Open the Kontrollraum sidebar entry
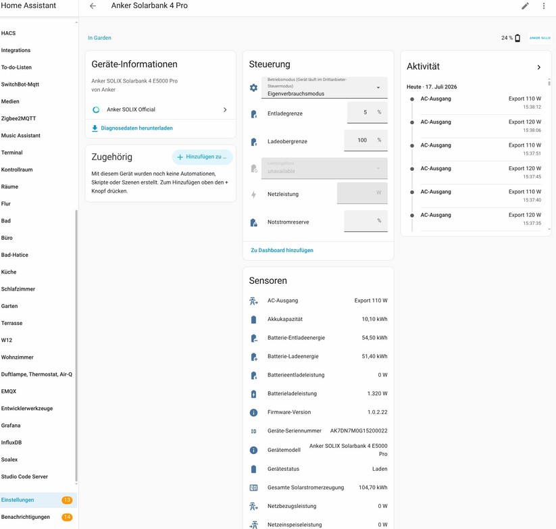 (x=38, y=170)
